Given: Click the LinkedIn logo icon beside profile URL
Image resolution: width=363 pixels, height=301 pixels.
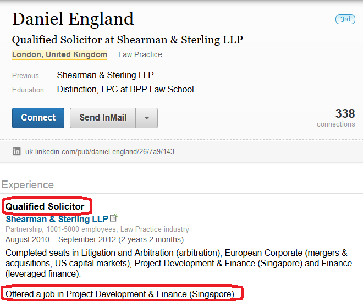Looking at the screenshot, I should [x=16, y=151].
